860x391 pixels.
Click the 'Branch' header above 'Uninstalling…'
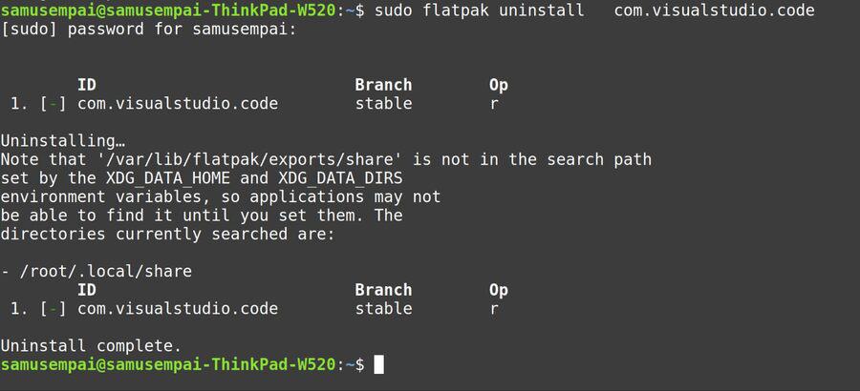(x=383, y=85)
